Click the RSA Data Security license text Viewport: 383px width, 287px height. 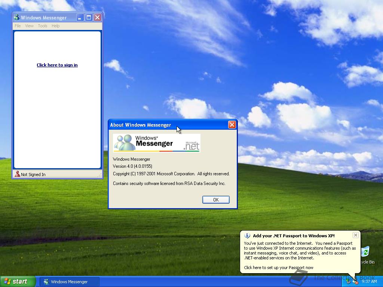[x=169, y=183]
